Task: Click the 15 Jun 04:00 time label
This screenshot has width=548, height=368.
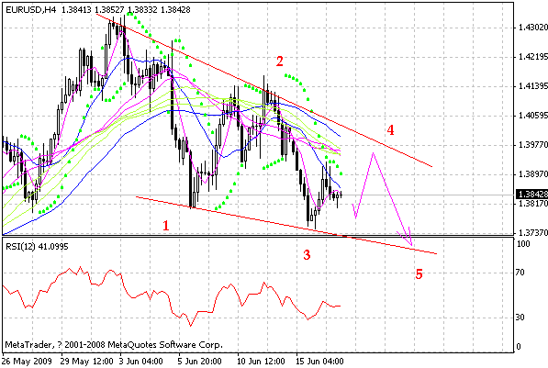Action: pos(319,362)
